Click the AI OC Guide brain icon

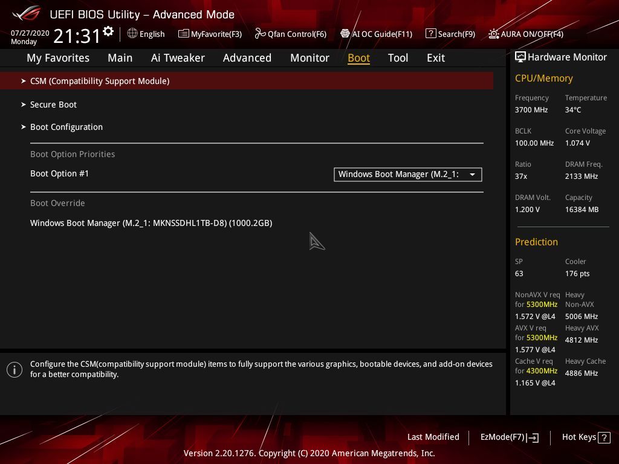(x=345, y=34)
